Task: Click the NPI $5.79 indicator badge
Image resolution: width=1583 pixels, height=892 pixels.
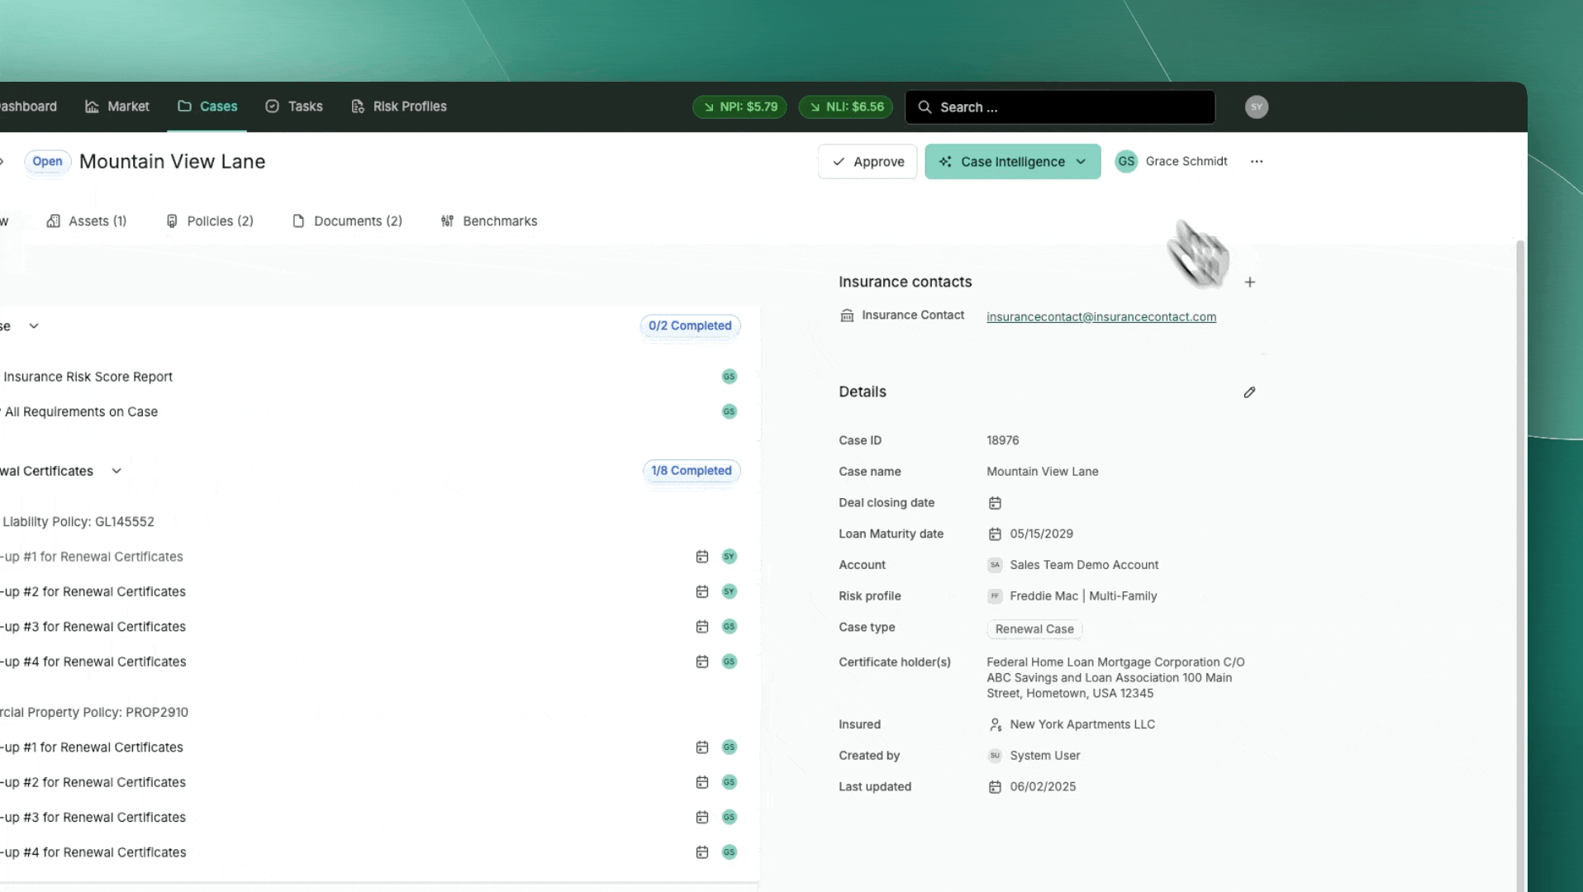Action: (739, 107)
